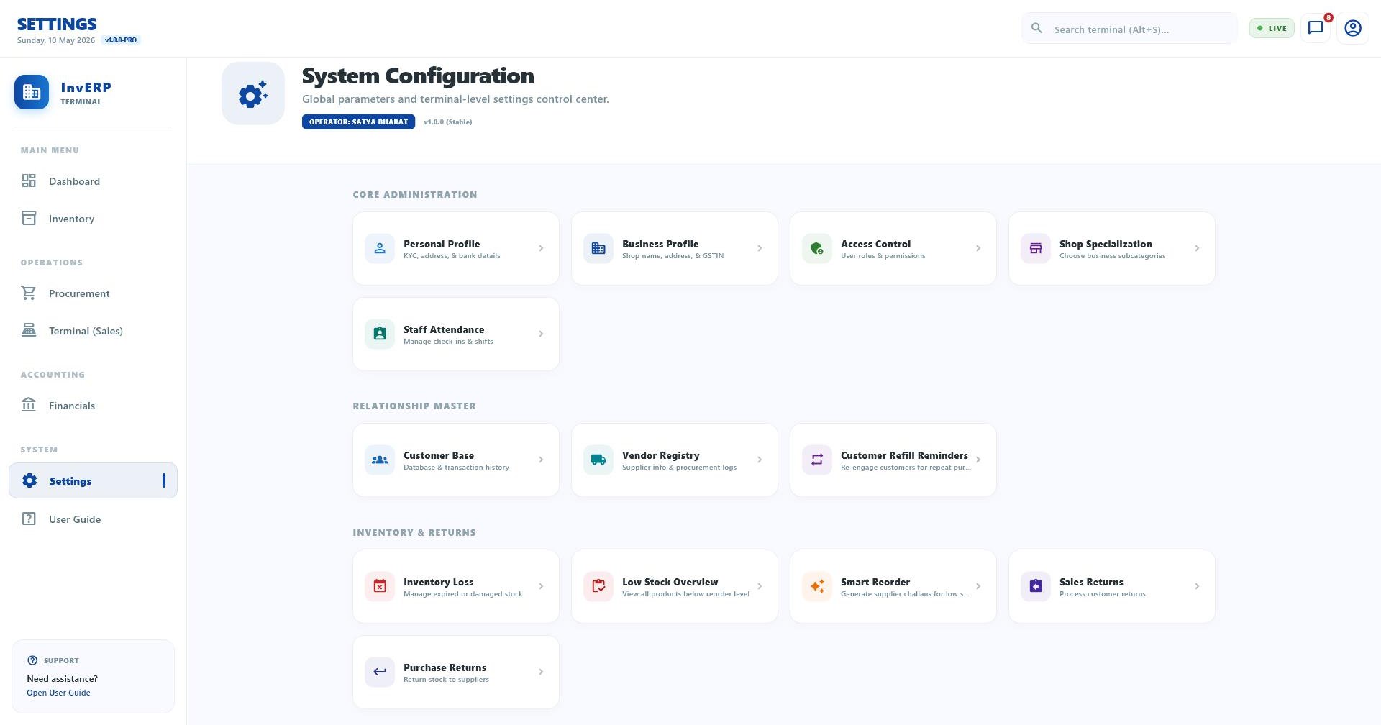Image resolution: width=1381 pixels, height=725 pixels.
Task: Click the Personal Profile person icon
Action: coord(380,249)
